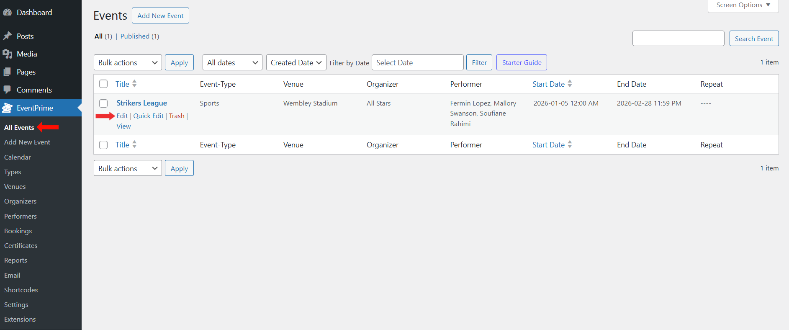789x330 pixels.
Task: Click the Pages icon in sidebar
Action: (7, 72)
